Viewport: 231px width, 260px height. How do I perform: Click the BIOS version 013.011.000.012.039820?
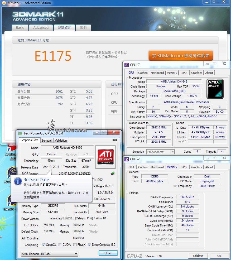click(75, 173)
